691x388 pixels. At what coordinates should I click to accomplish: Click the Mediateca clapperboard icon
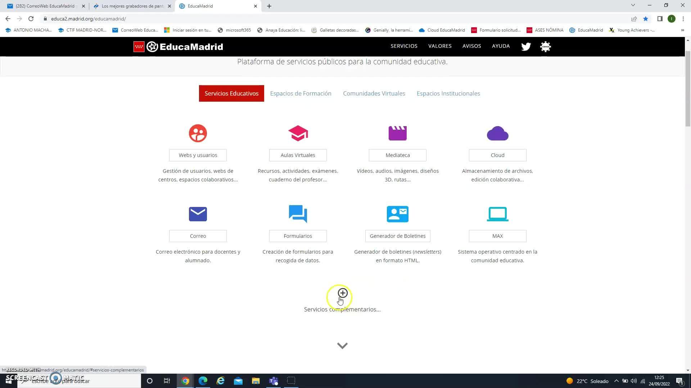pos(397,133)
